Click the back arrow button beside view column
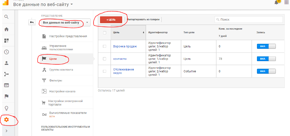This screenshot has height=136, width=290. [32, 22]
